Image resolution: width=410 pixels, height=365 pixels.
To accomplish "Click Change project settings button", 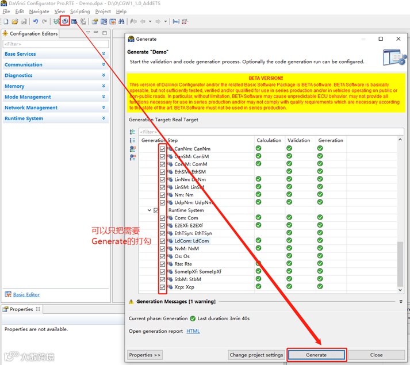I will click(x=256, y=355).
